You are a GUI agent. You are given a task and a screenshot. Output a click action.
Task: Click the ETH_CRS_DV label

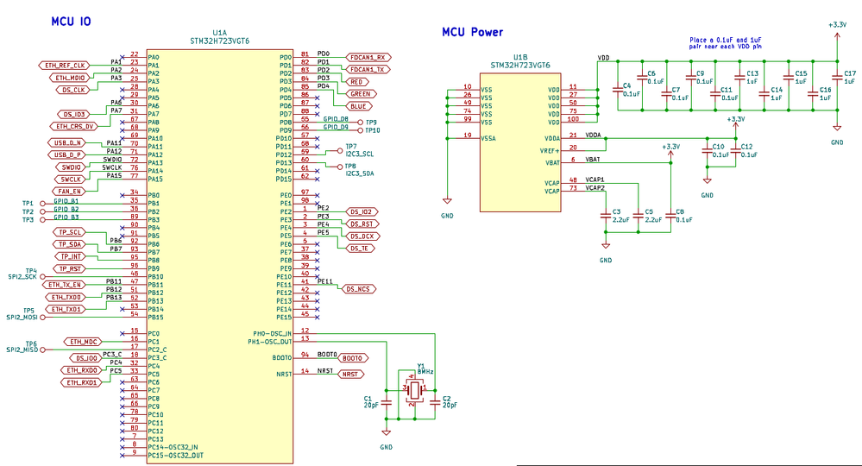[75, 126]
